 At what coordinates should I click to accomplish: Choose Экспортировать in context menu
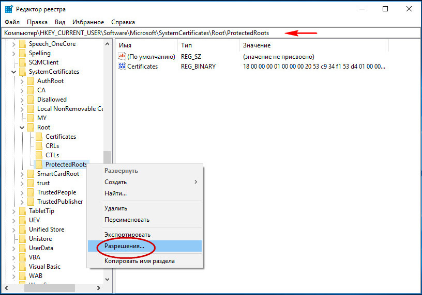point(145,234)
